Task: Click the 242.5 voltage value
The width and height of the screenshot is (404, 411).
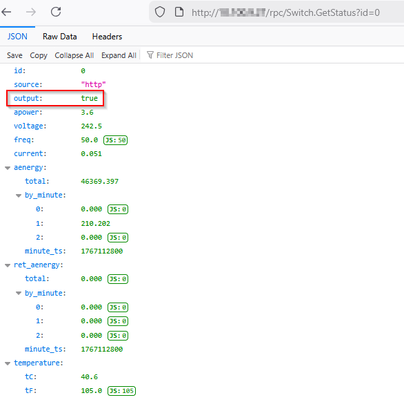Action: [x=91, y=126]
